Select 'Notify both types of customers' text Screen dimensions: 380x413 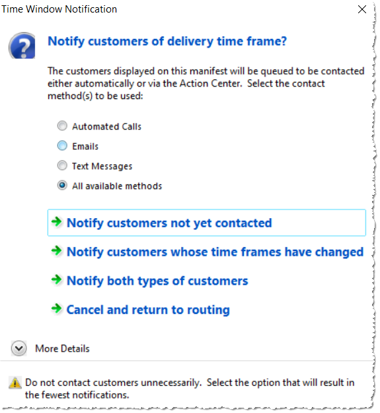(157, 281)
